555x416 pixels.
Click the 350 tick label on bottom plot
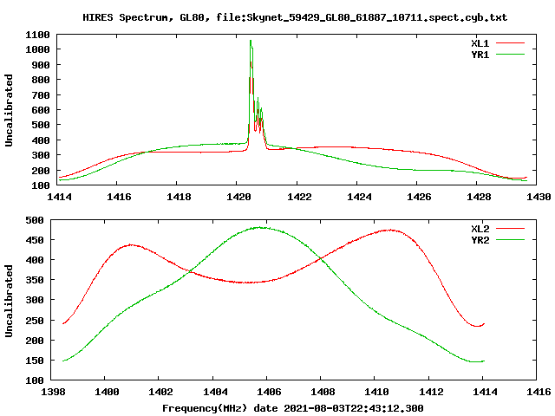pos(35,280)
